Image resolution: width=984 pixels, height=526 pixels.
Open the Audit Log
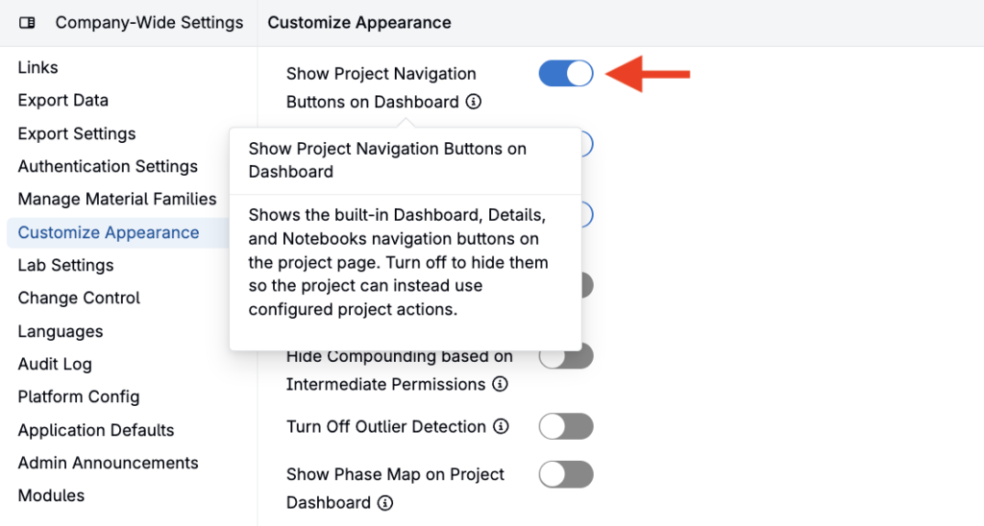(x=55, y=364)
